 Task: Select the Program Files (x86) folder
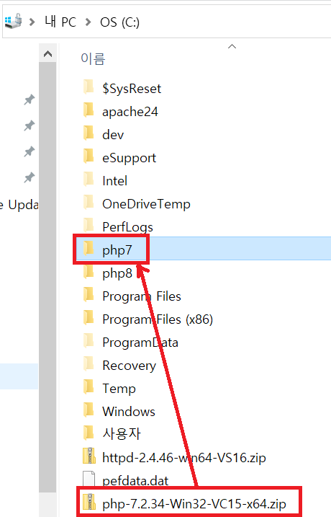(x=148, y=319)
